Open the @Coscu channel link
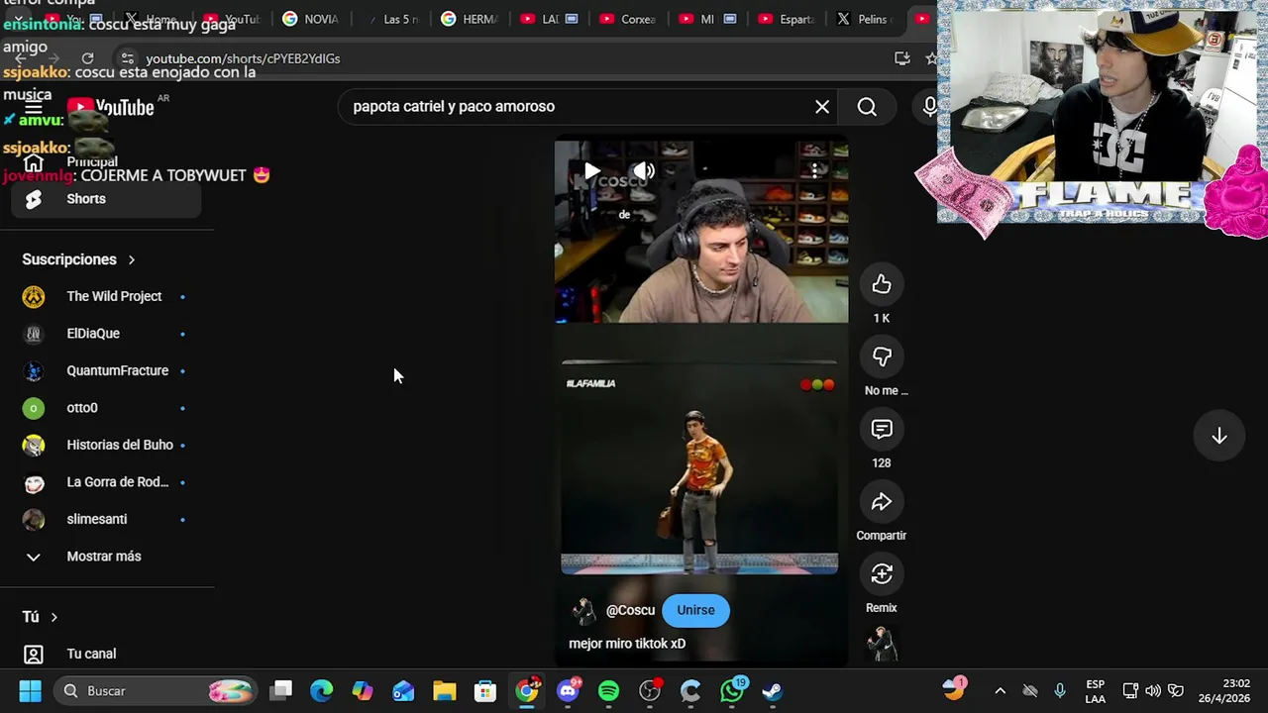Viewport: 1268px width, 713px height. [x=630, y=610]
